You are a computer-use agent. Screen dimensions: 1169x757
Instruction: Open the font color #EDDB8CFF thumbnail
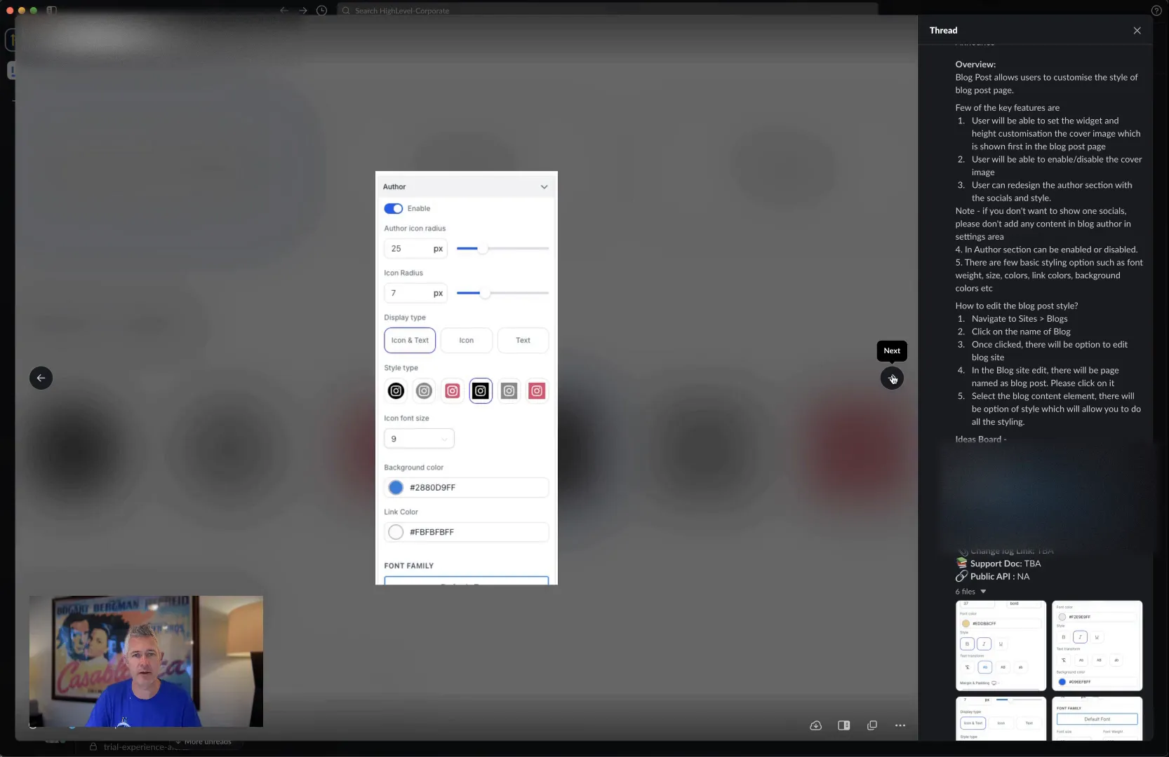(x=1001, y=646)
